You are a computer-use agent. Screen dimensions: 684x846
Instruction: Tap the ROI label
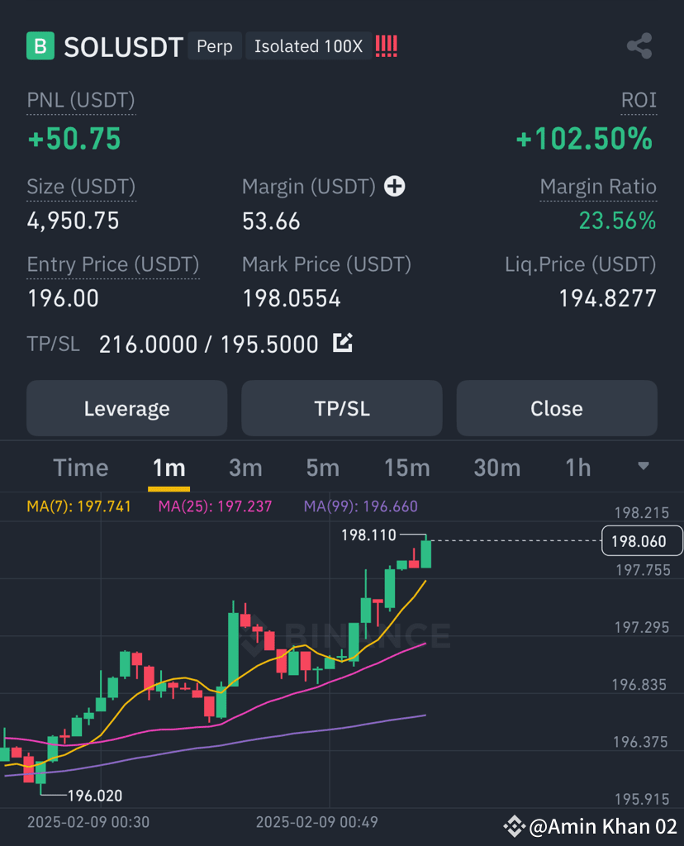click(x=639, y=100)
